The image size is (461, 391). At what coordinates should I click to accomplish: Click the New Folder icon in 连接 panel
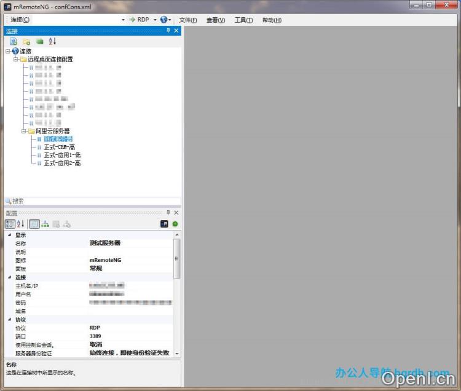click(x=26, y=41)
